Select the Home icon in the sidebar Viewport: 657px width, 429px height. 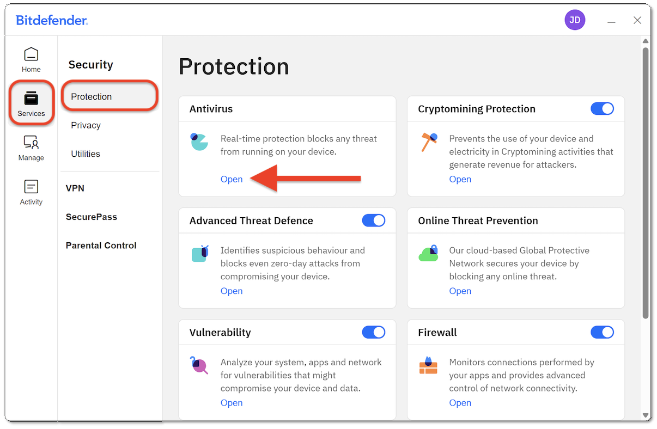[31, 58]
